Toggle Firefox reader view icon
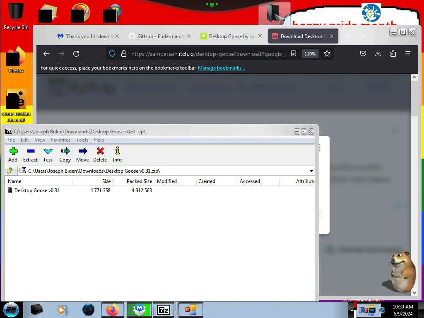Viewport: 424px width, 318px height. pyautogui.click(x=294, y=53)
